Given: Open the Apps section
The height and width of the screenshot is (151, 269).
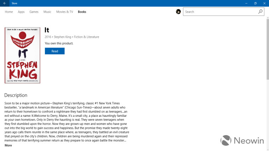Looking at the screenshot, I should (x=21, y=12).
